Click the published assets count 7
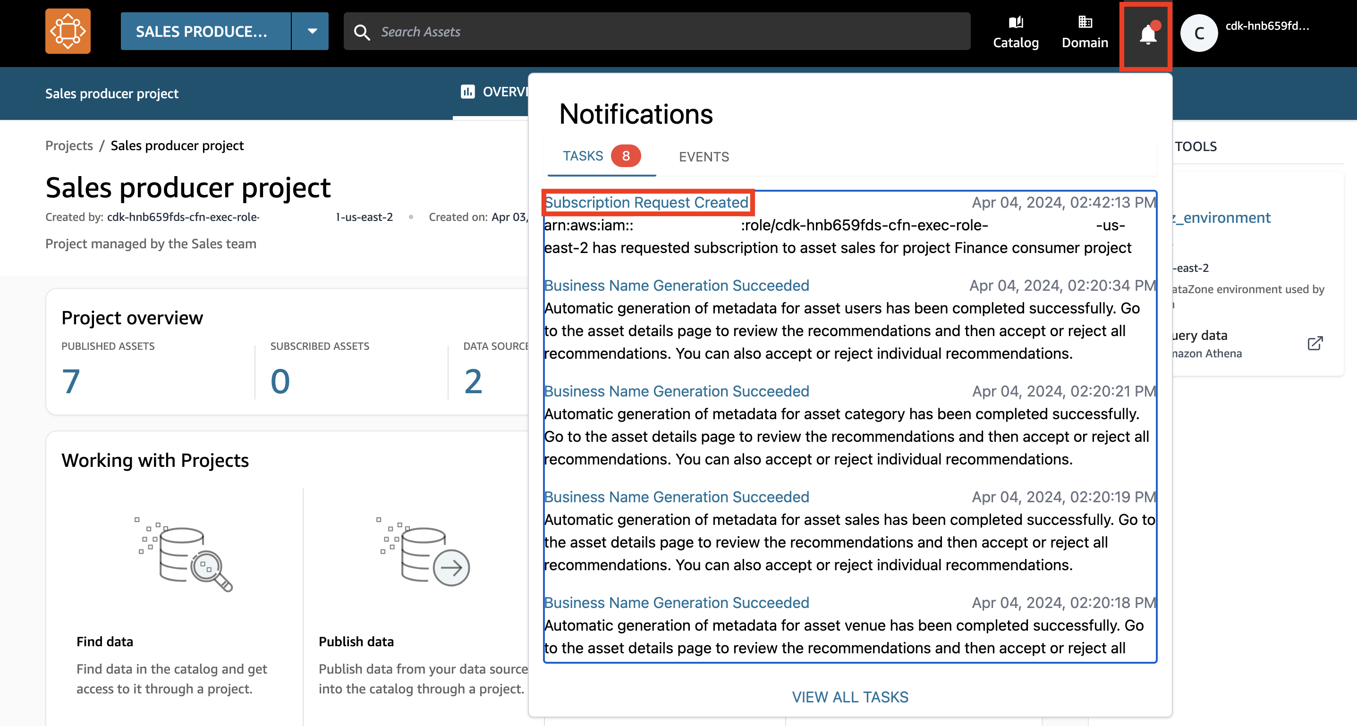 [71, 381]
